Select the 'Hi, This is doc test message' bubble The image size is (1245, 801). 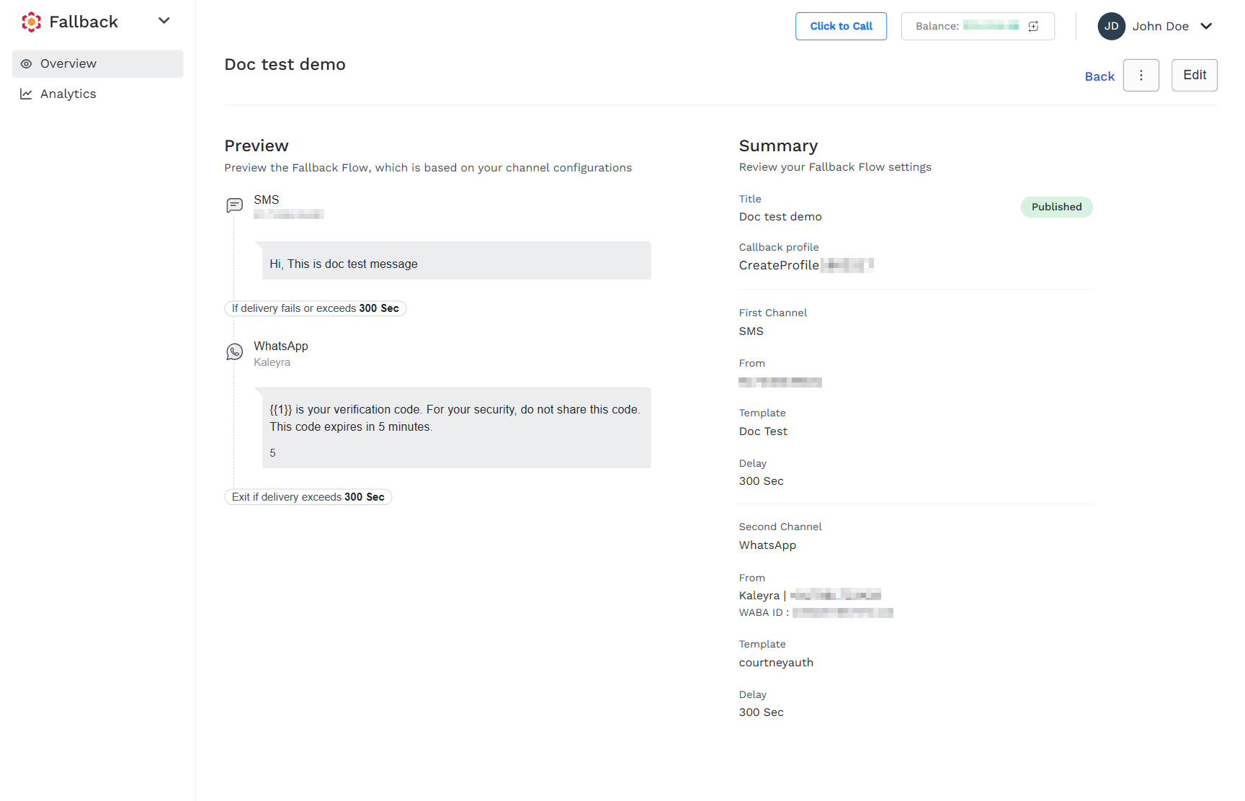[457, 261]
